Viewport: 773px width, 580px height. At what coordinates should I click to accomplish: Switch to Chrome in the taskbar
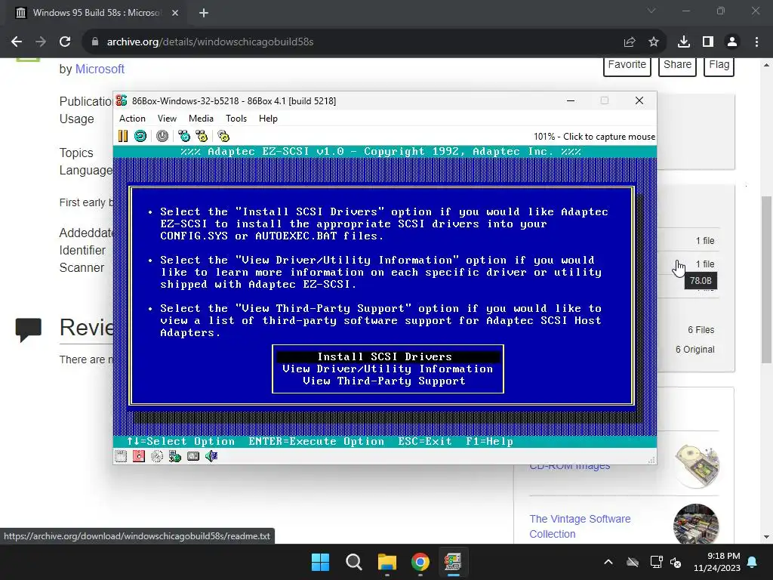(x=420, y=562)
